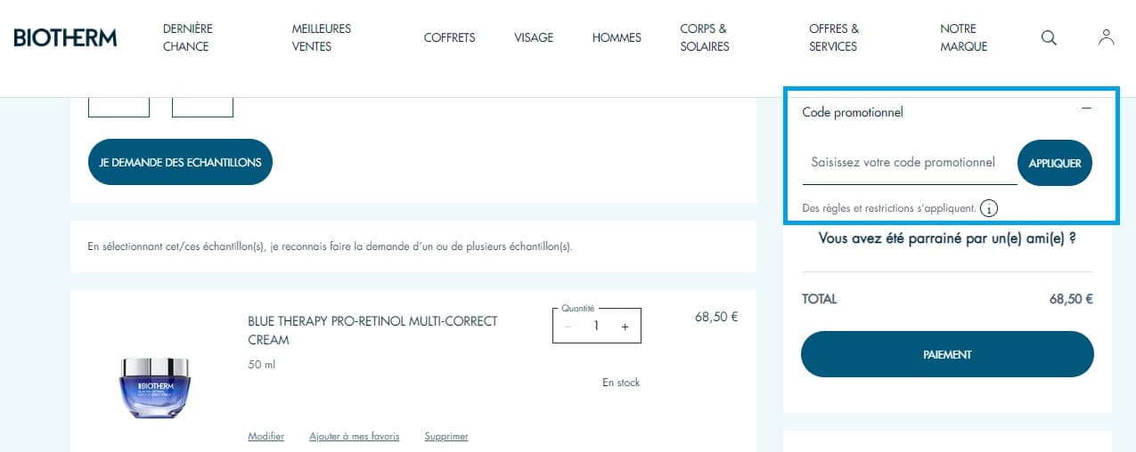Screen dimensions: 1136x452
Task: Click the info icon beside restrictions text
Action: [988, 208]
